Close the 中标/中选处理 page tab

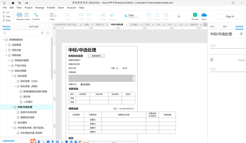pos(127,25)
